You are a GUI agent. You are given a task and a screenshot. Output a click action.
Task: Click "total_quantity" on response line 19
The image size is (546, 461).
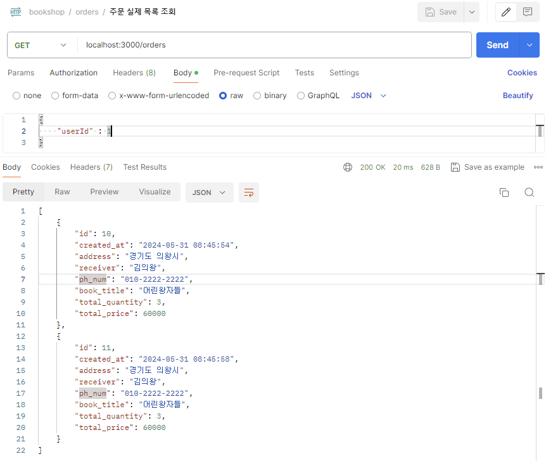click(111, 417)
